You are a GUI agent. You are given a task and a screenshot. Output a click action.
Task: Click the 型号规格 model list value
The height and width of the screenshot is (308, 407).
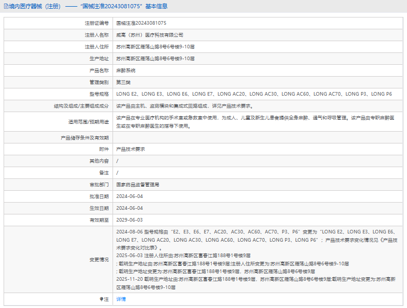(x=254, y=94)
